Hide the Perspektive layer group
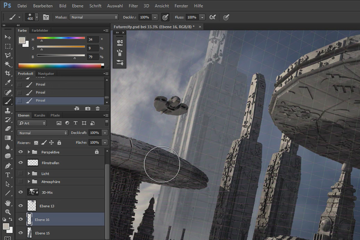This screenshot has width=360, height=240. tap(21, 152)
